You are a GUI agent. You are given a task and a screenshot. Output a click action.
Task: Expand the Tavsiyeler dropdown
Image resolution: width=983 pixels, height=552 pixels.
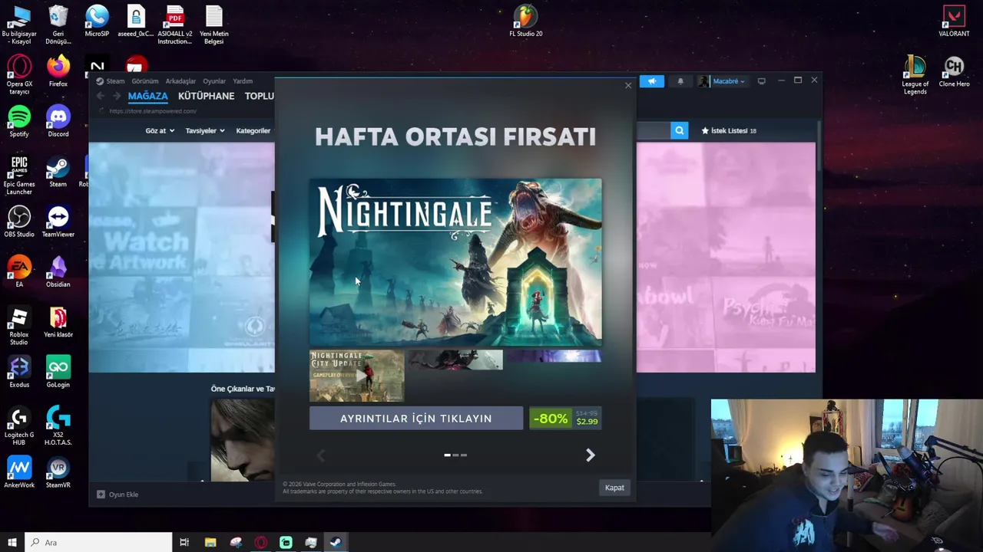pyautogui.click(x=205, y=131)
